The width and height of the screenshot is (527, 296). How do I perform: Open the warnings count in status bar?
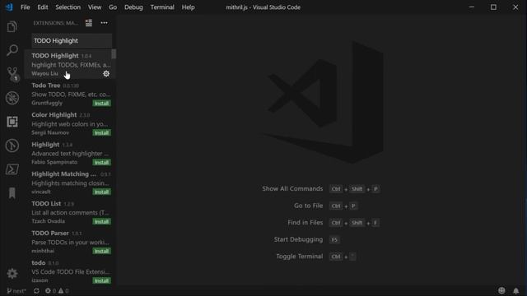tap(64, 291)
